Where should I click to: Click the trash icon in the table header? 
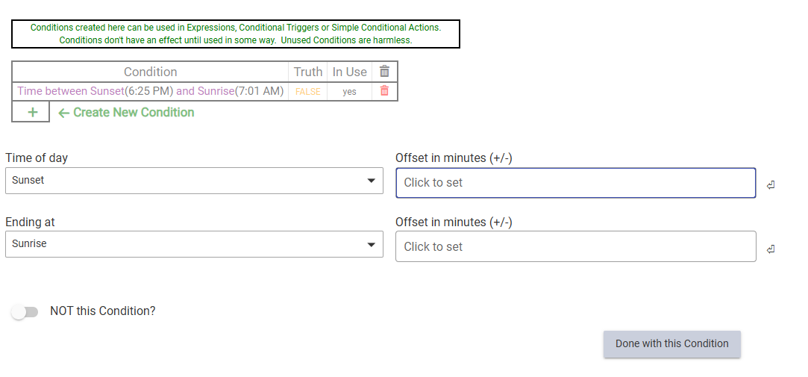coord(384,72)
